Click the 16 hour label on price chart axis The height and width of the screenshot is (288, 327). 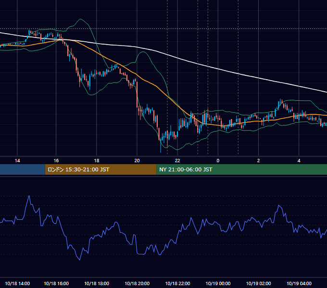tap(56, 161)
